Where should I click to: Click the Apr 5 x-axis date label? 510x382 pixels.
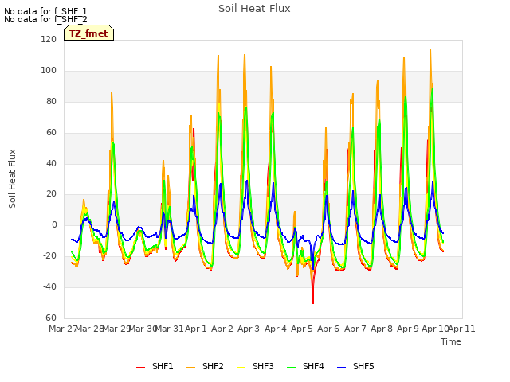point(302,329)
